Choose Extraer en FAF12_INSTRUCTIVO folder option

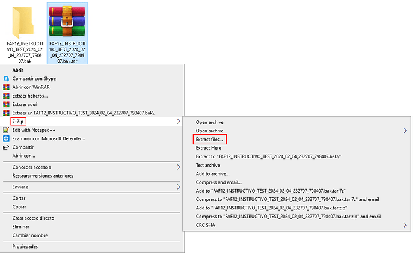pos(83,113)
